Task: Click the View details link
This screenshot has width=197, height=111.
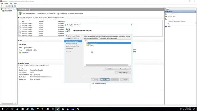Action: click(x=25, y=53)
